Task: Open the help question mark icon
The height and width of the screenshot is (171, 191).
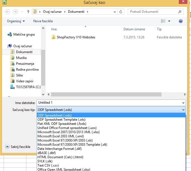Action: coord(181,21)
